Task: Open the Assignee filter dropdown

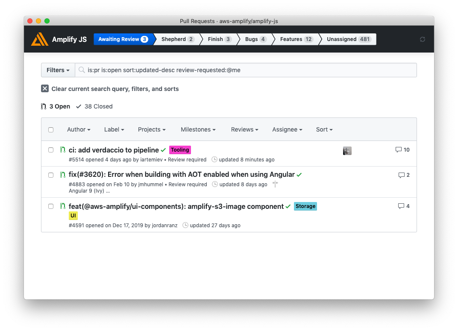Action: (x=287, y=129)
